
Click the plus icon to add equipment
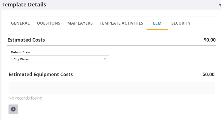(x=13, y=109)
